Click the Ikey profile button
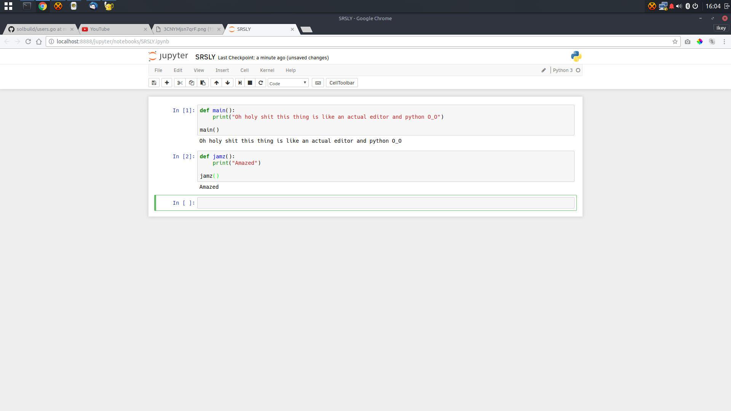The height and width of the screenshot is (411, 731). point(721,28)
